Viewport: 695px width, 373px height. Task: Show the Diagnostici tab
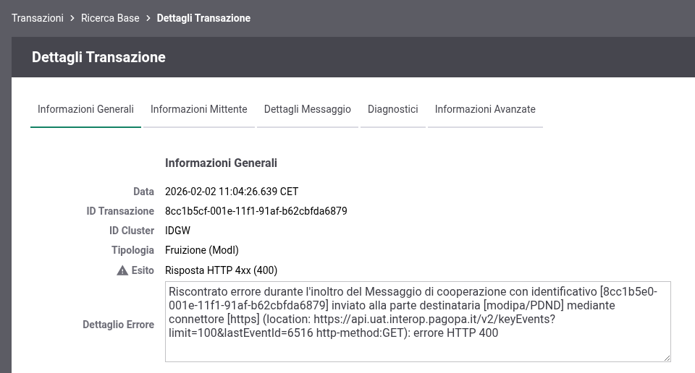tap(393, 110)
